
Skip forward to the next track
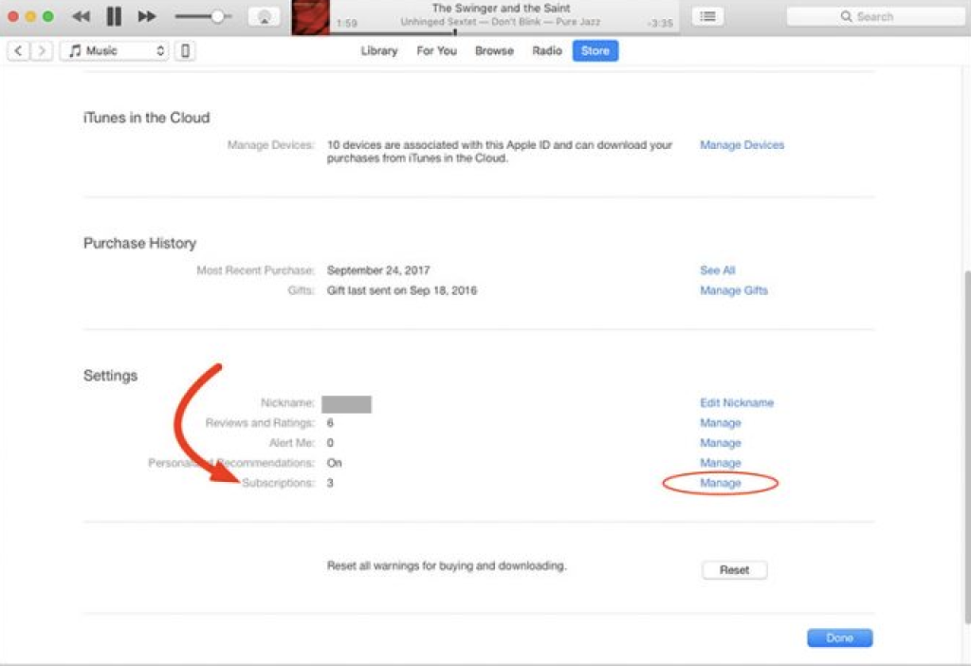[x=147, y=16]
